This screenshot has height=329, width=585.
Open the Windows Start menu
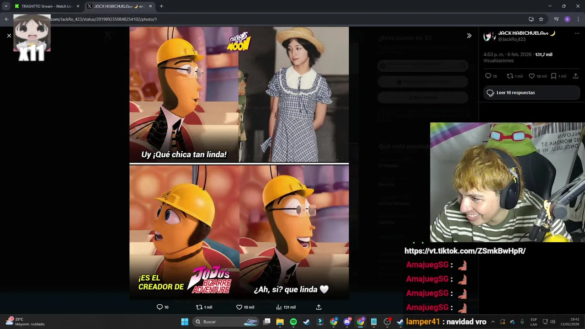[x=185, y=322]
